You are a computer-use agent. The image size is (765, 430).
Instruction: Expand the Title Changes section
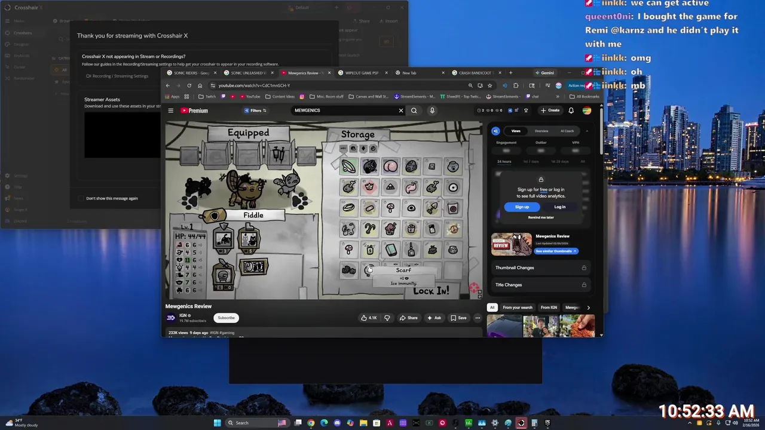pos(541,285)
